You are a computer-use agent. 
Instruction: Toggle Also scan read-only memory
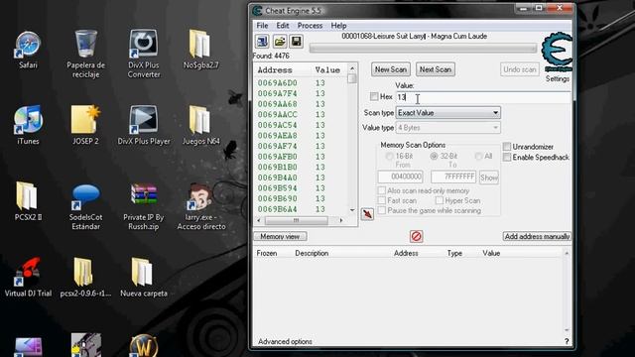pos(381,190)
